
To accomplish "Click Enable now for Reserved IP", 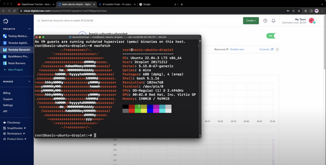I will (x=237, y=49).
